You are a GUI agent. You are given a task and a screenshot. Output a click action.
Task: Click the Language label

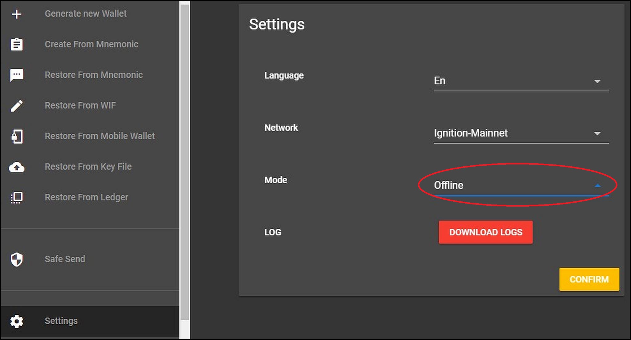click(284, 75)
